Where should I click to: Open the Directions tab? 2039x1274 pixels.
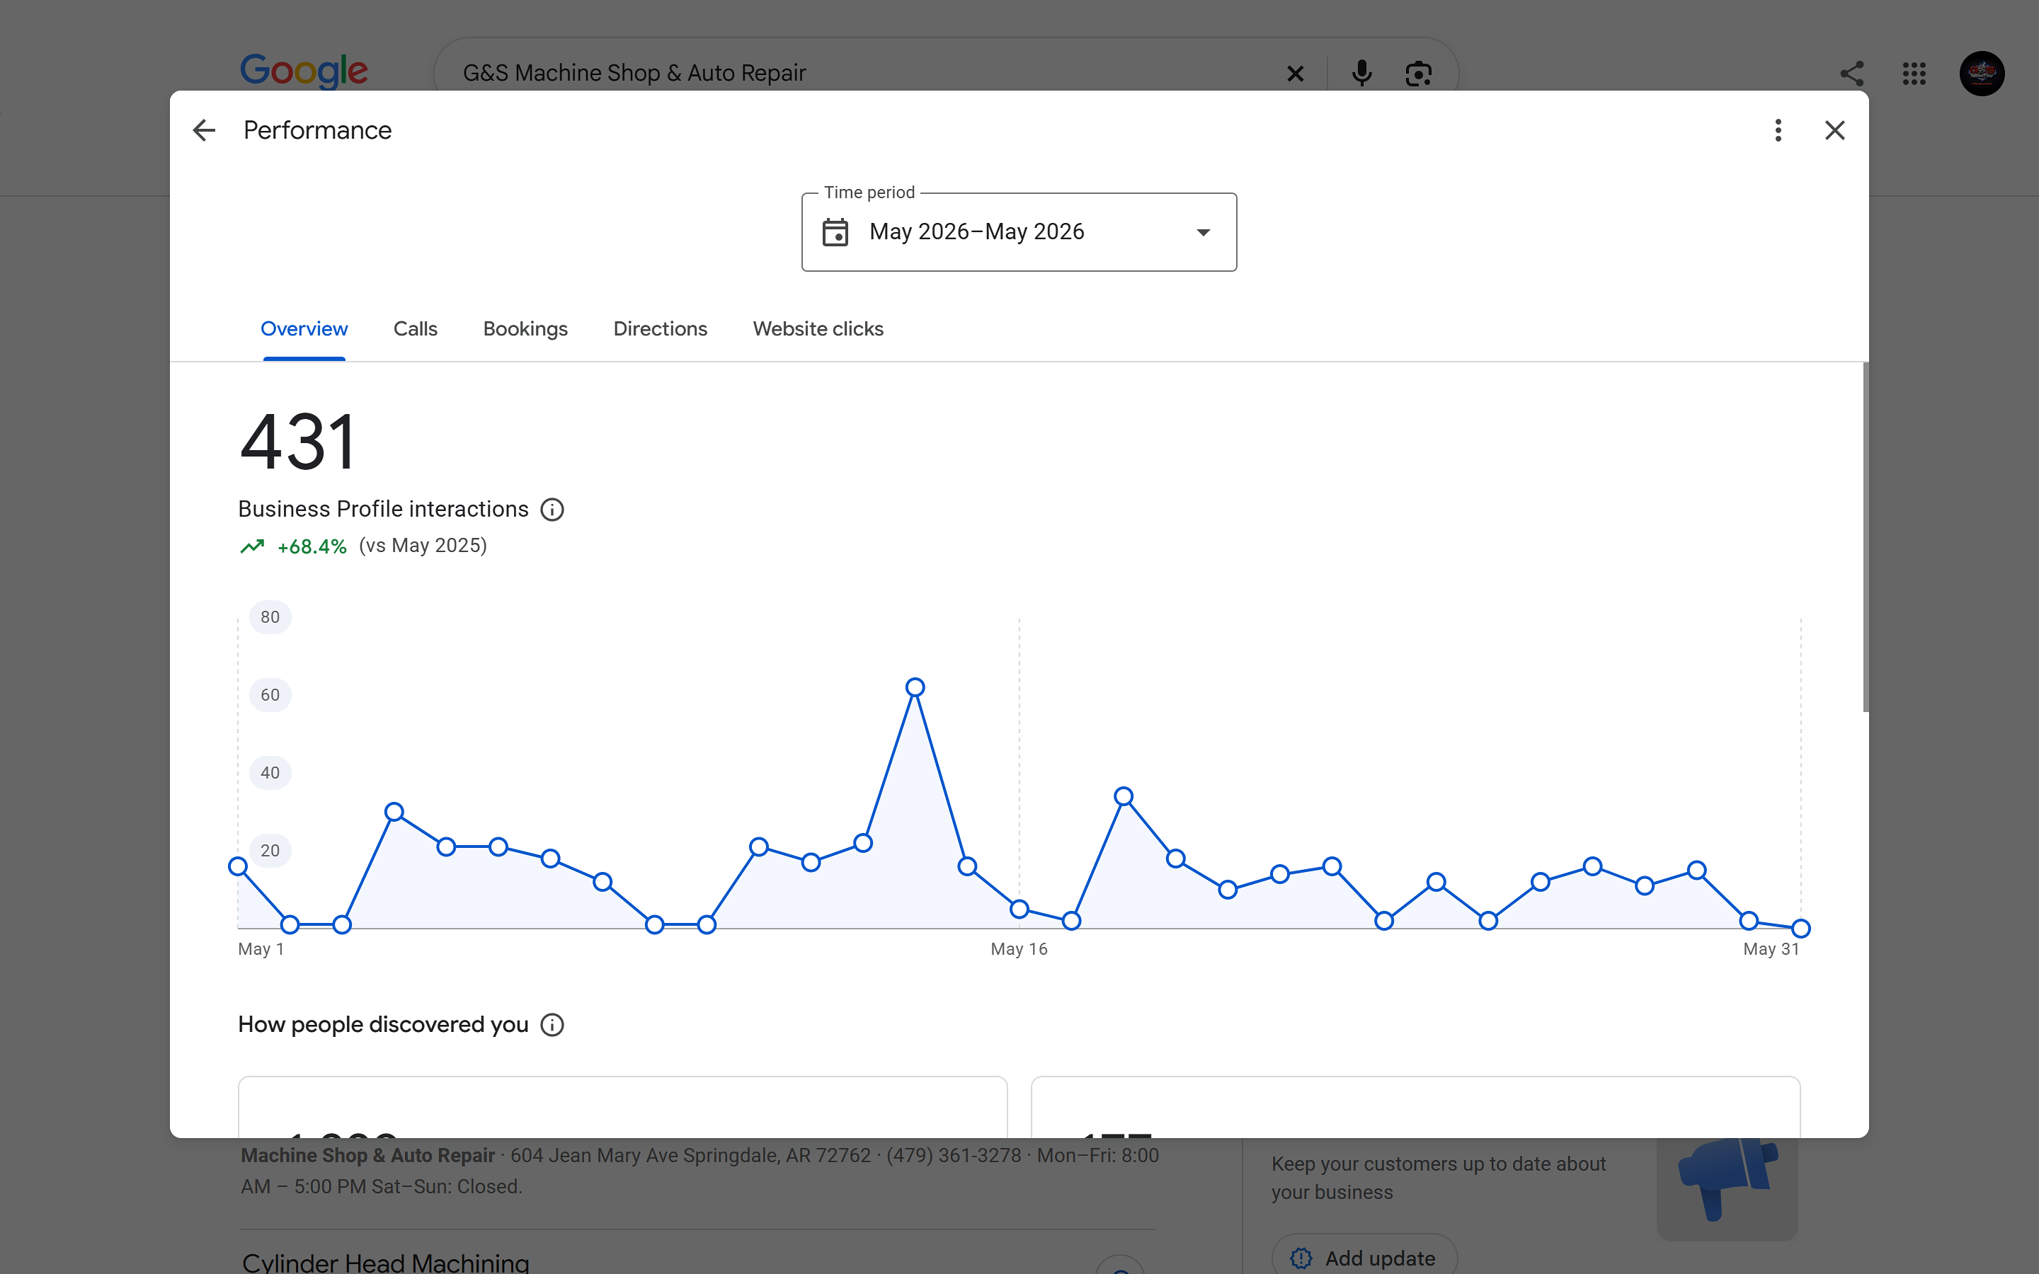coord(660,328)
